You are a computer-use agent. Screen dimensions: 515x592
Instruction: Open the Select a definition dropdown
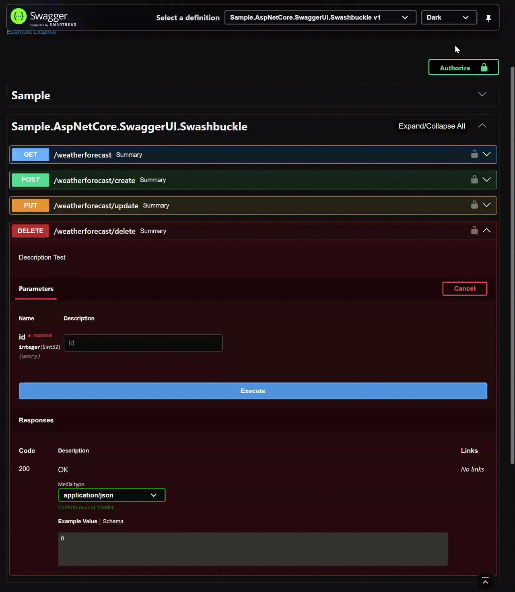[x=320, y=18]
